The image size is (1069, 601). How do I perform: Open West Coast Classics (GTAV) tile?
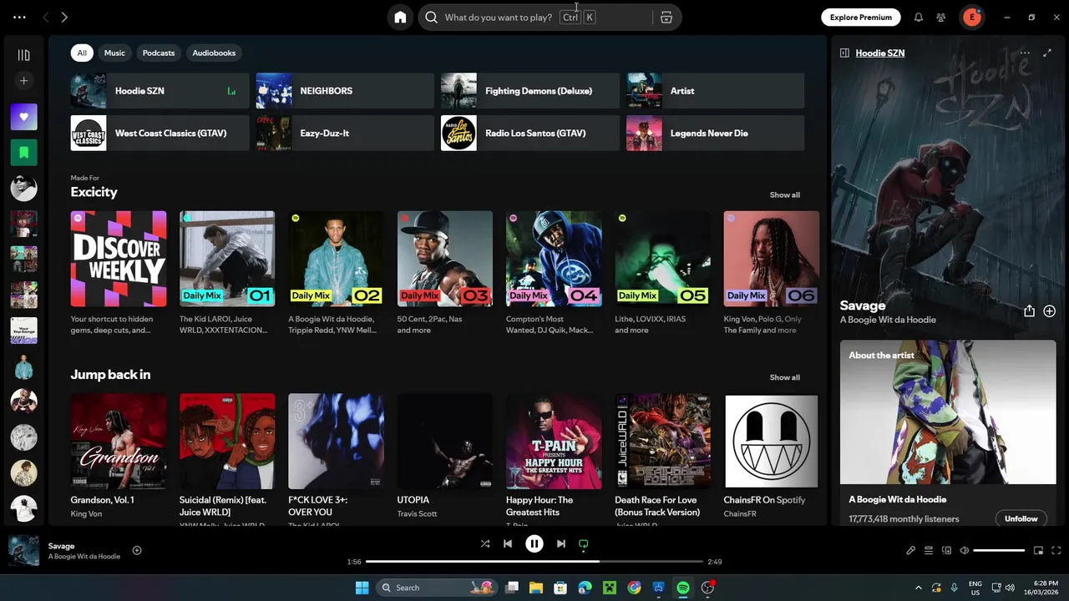pos(160,134)
